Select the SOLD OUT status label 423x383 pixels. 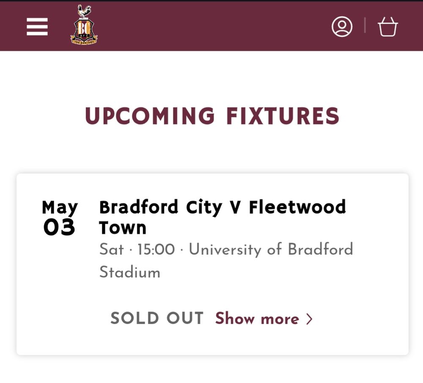[157, 318]
